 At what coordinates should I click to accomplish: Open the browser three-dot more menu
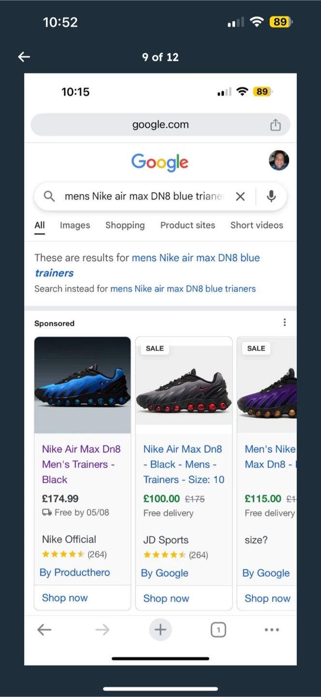tap(272, 630)
